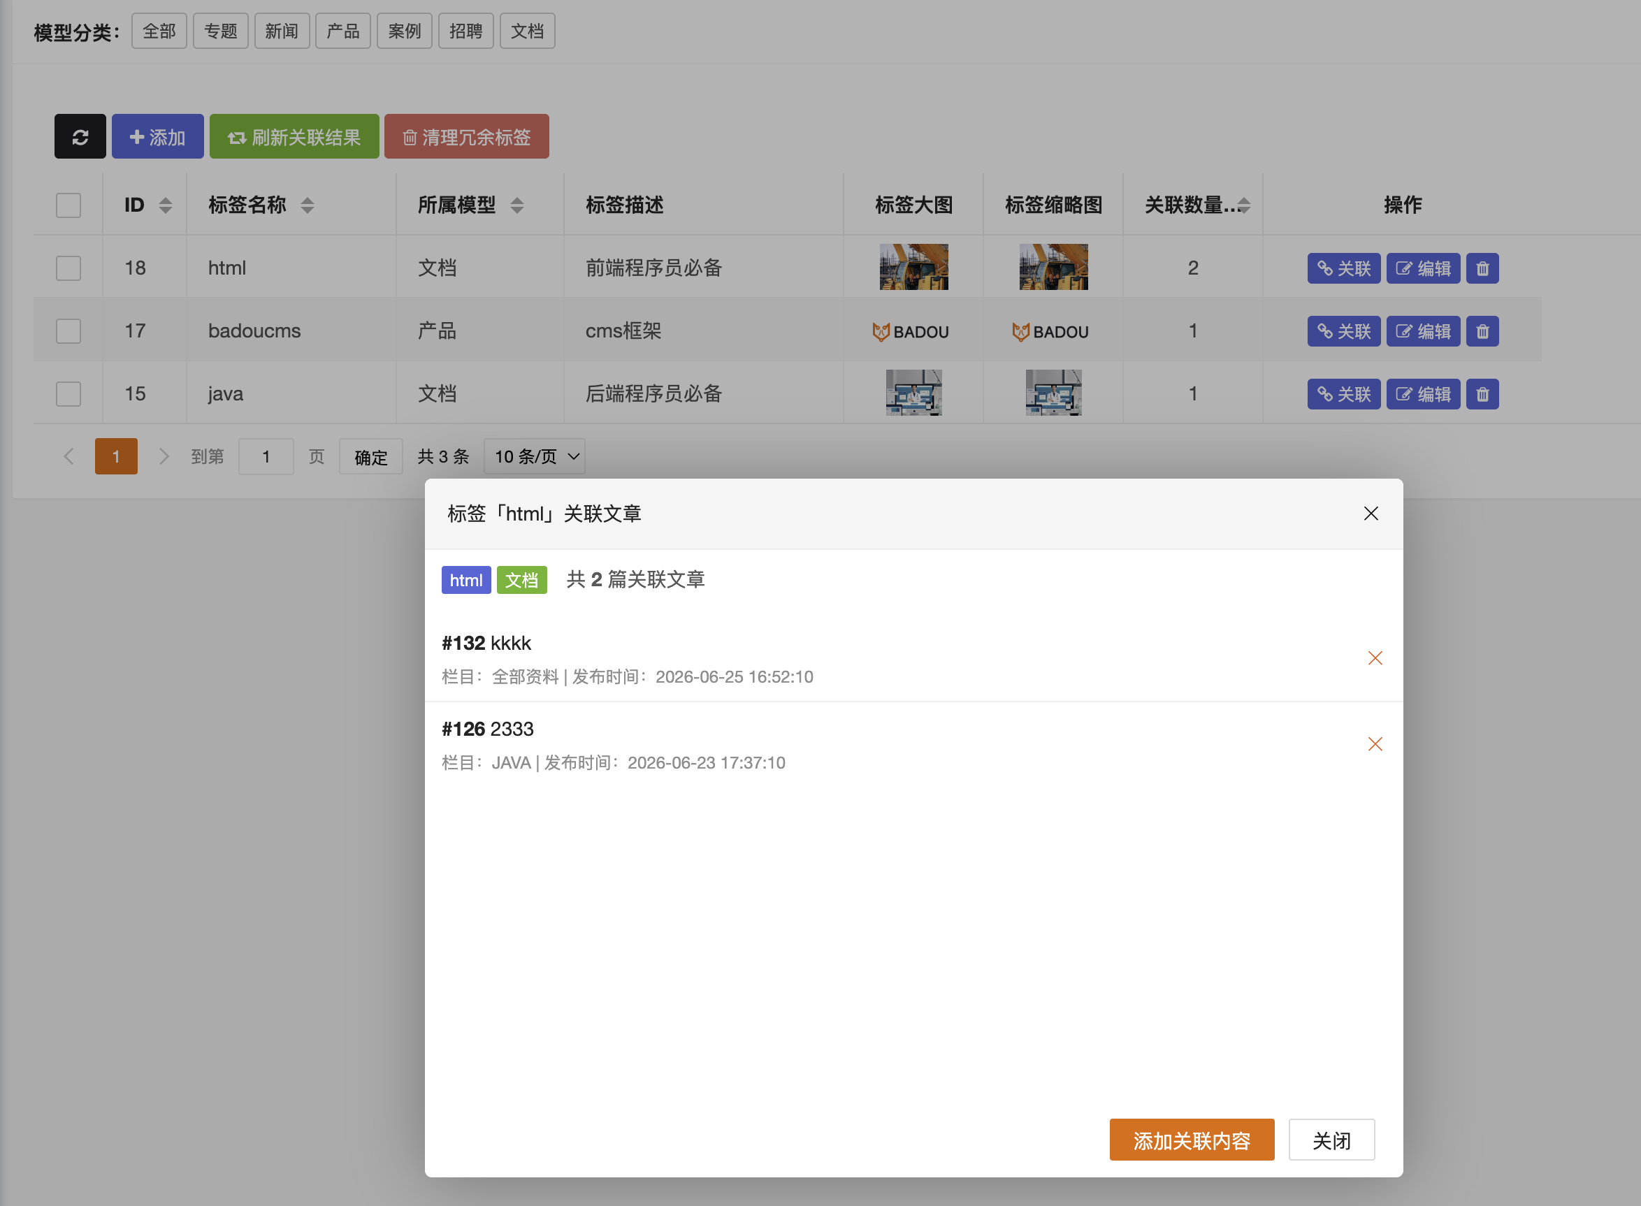Screen dimensions: 1641x1206
Task: Click 刷新关联结果 button
Action: pos(294,136)
